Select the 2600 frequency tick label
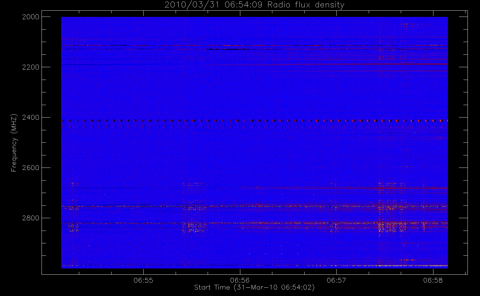The height and width of the screenshot is (296, 480). pyautogui.click(x=31, y=168)
